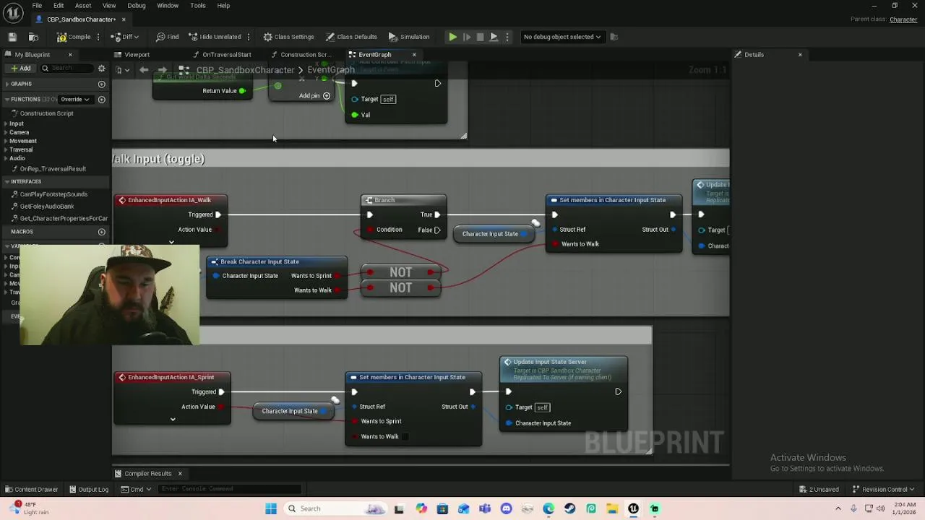Screen dimensions: 925x520
Task: Close the Compiler Results panel
Action: [180, 474]
